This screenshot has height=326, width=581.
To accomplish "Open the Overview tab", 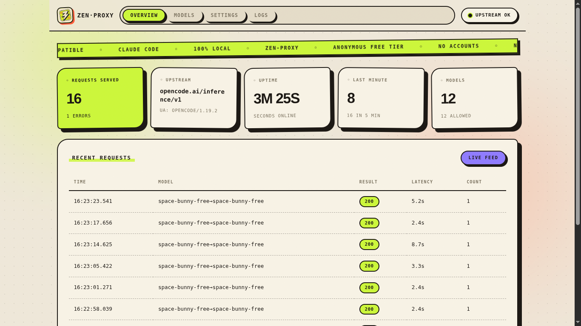I will click(x=144, y=15).
